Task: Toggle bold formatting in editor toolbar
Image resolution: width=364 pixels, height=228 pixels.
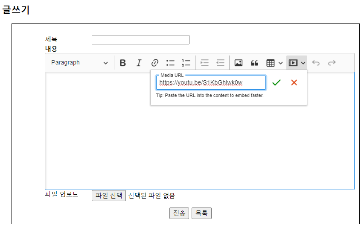Action: (123, 63)
